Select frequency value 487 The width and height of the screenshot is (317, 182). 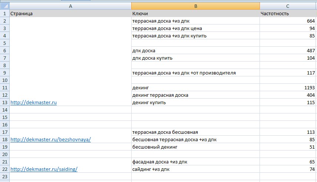tap(288, 50)
